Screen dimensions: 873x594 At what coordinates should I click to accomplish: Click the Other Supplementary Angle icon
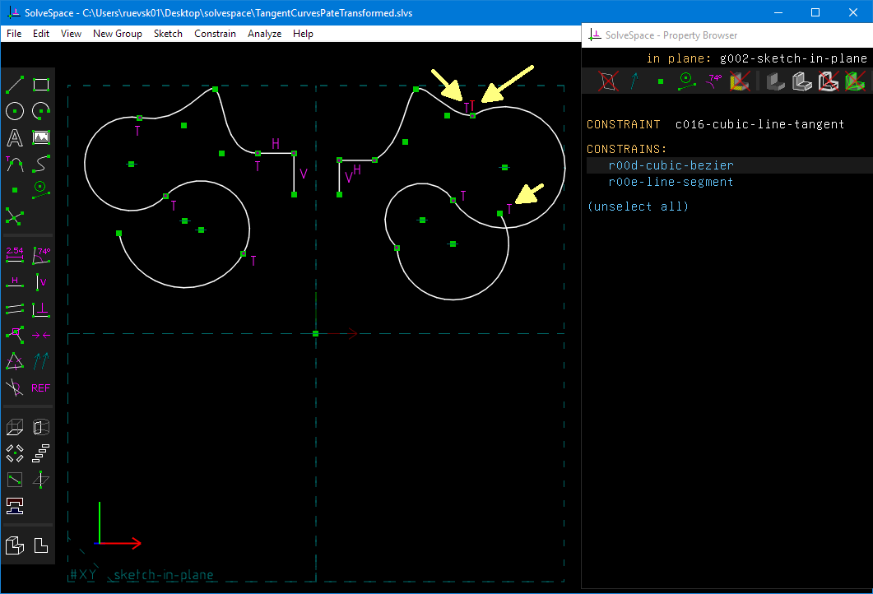pyautogui.click(x=15, y=387)
